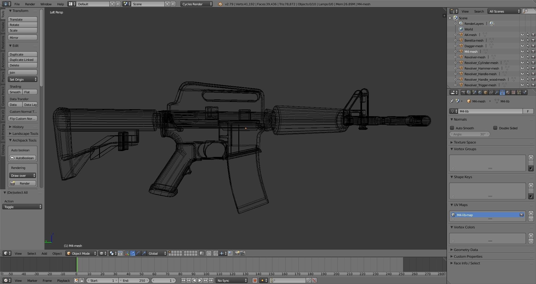This screenshot has width=536, height=284.
Task: Click the Smooth shading button
Action: pyautogui.click(x=15, y=92)
